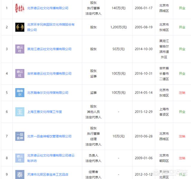Viewport: 191px width, 179px height.
Task: Select the 10万(元) capital cell
Action: pos(118,136)
